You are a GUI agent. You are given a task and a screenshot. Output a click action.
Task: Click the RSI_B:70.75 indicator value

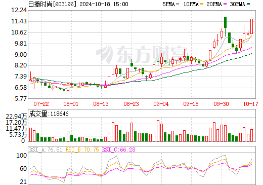click(x=82, y=150)
